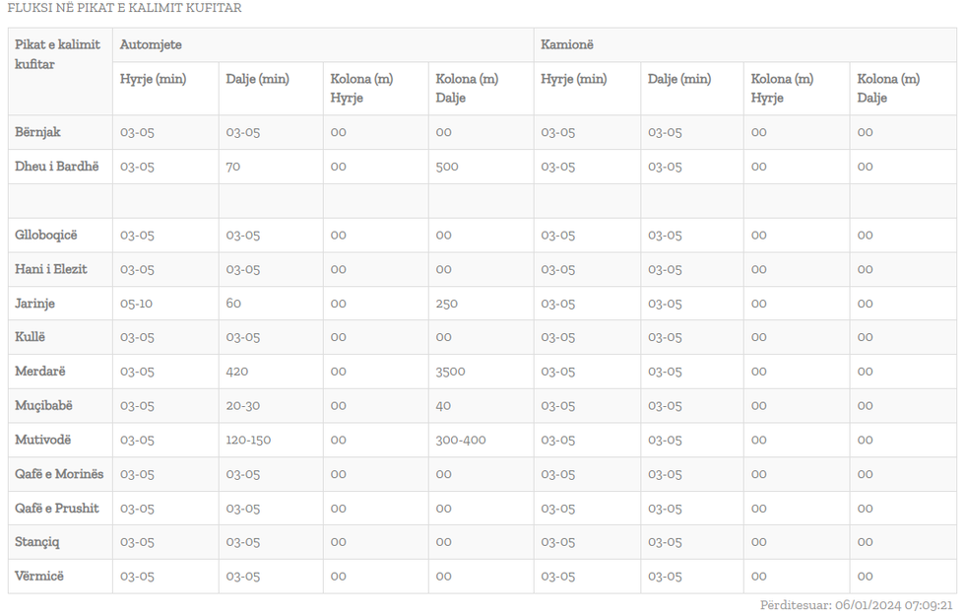The image size is (965, 616).
Task: Select the Muçibabë 20-30 exit time cell
Action: click(243, 406)
